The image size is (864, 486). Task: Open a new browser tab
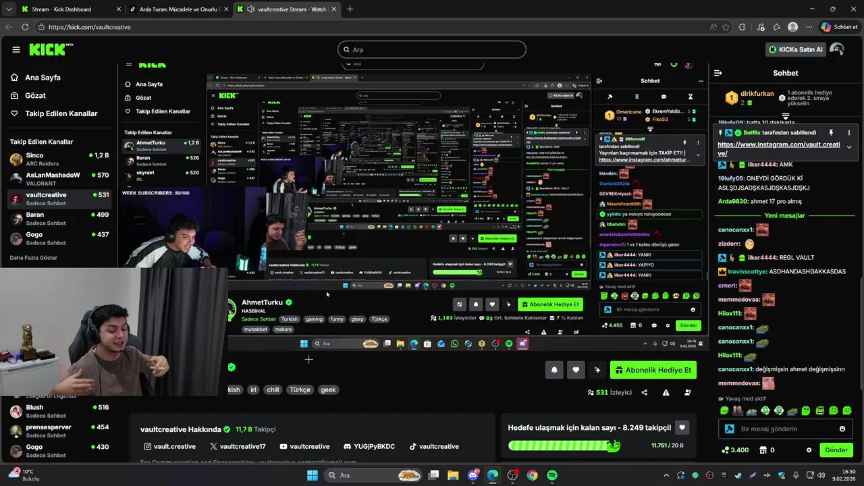point(350,9)
